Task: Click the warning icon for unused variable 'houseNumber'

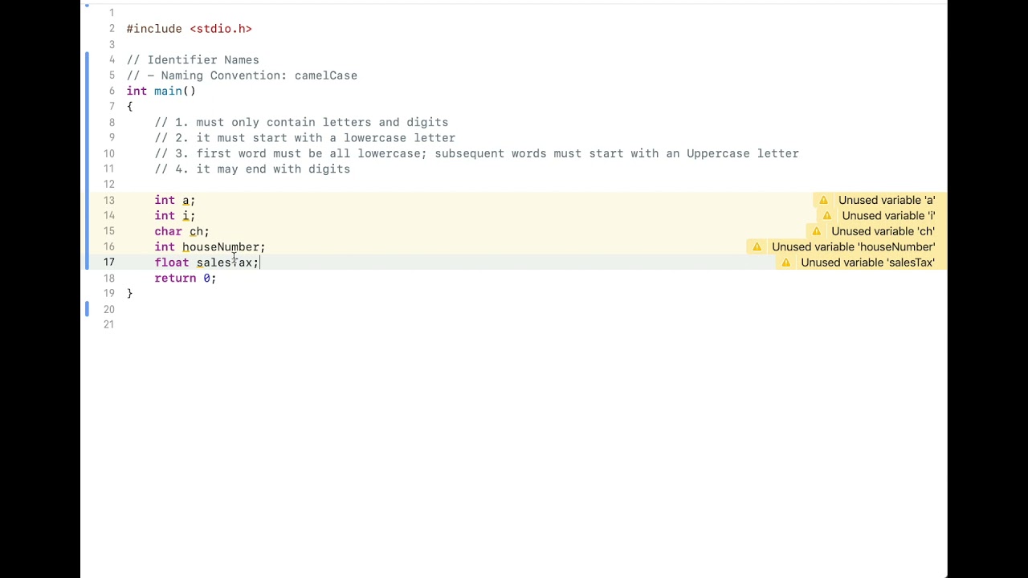Action: pos(757,247)
